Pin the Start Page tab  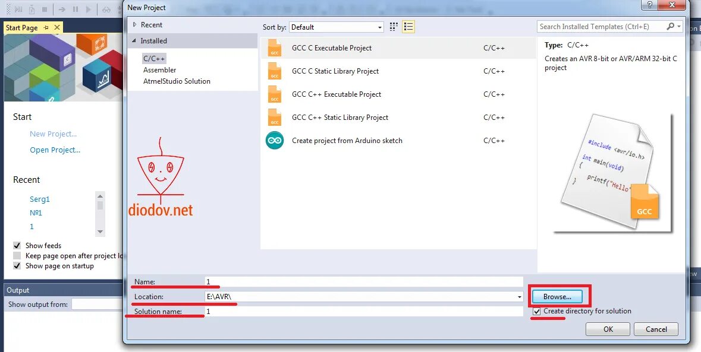pyautogui.click(x=46, y=28)
